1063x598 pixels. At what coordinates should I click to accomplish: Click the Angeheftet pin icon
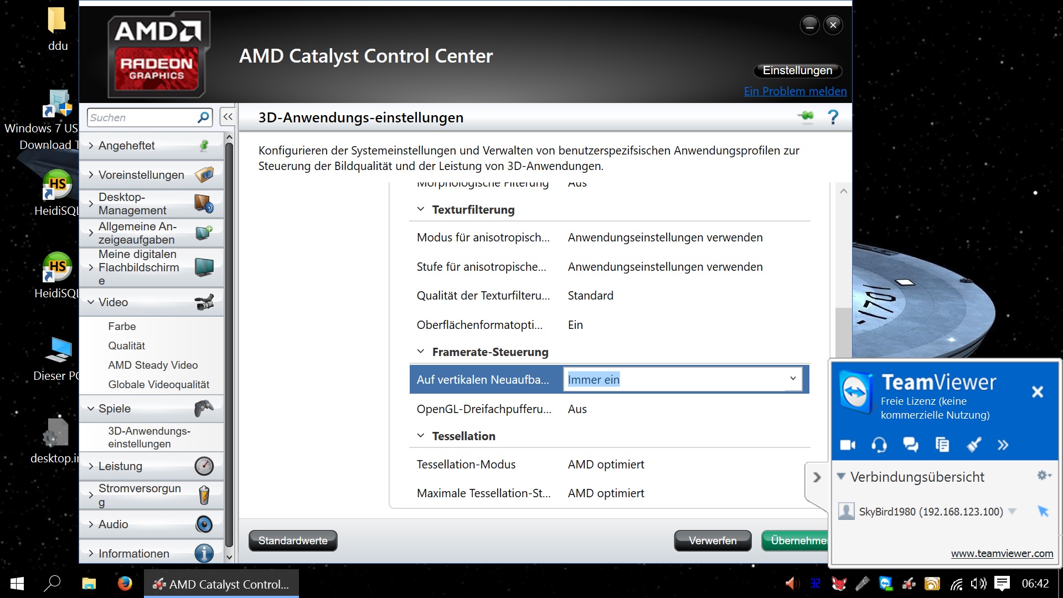click(204, 146)
